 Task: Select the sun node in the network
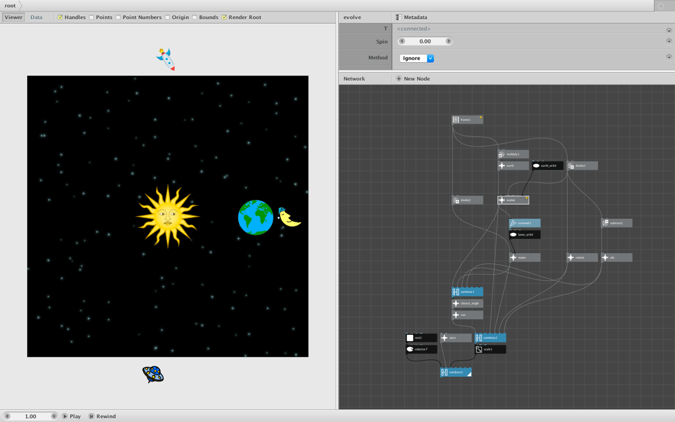click(468, 315)
